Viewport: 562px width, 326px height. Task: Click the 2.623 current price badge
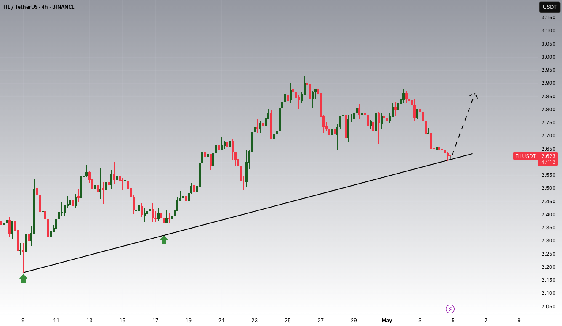tap(548, 156)
